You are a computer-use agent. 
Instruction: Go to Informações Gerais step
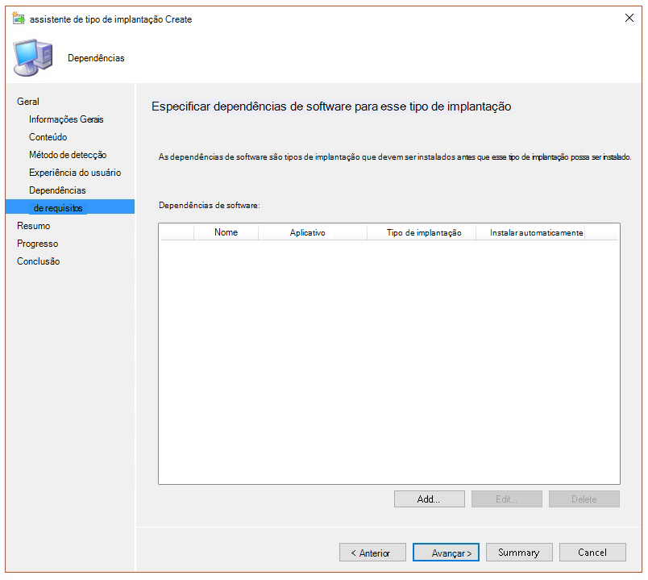pyautogui.click(x=66, y=119)
